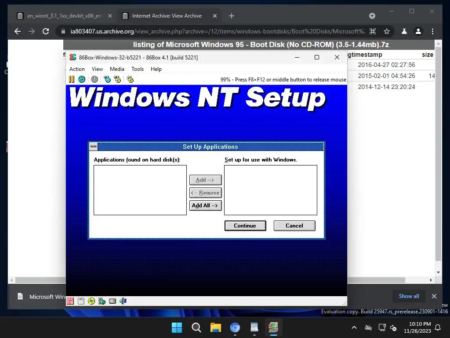Open a new Chrome tab
This screenshot has height=338, width=450.
[x=232, y=16]
